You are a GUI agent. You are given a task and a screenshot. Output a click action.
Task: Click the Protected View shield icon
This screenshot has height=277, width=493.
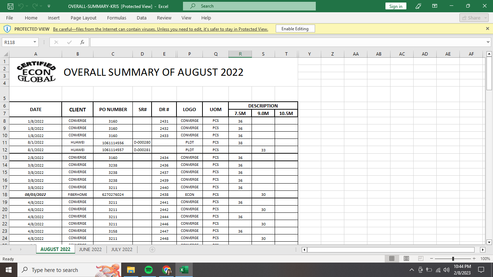point(7,28)
